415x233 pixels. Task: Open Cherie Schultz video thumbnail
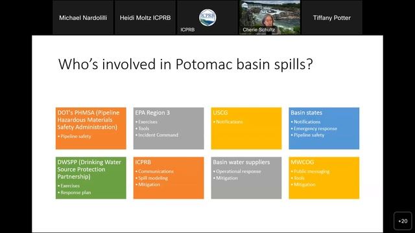[270, 17]
